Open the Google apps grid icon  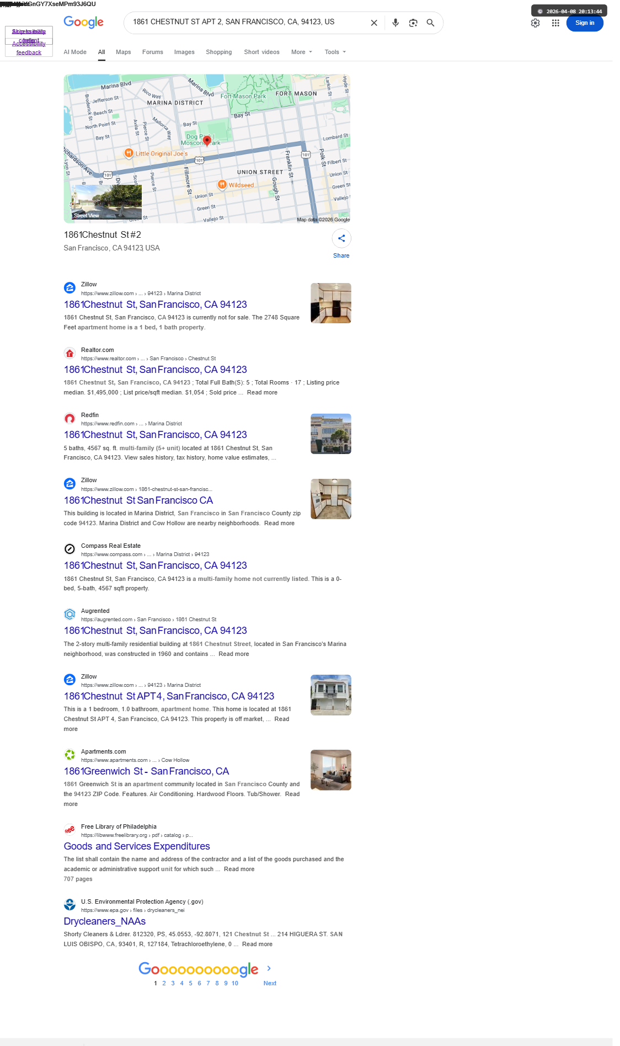[555, 23]
